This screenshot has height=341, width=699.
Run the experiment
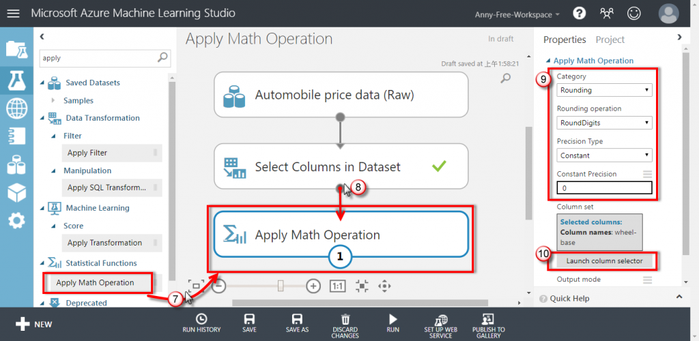393,323
